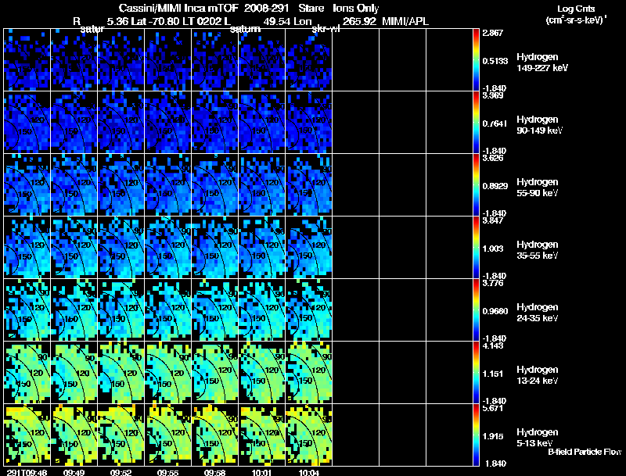The height and width of the screenshot is (476, 626).
Task: Click the 'Hydrogen 5-13 keV' label
Action: pyautogui.click(x=538, y=438)
